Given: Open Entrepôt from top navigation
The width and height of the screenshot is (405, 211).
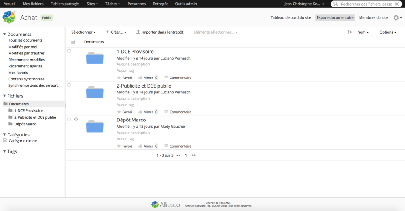Looking at the screenshot, I should pos(161,4).
